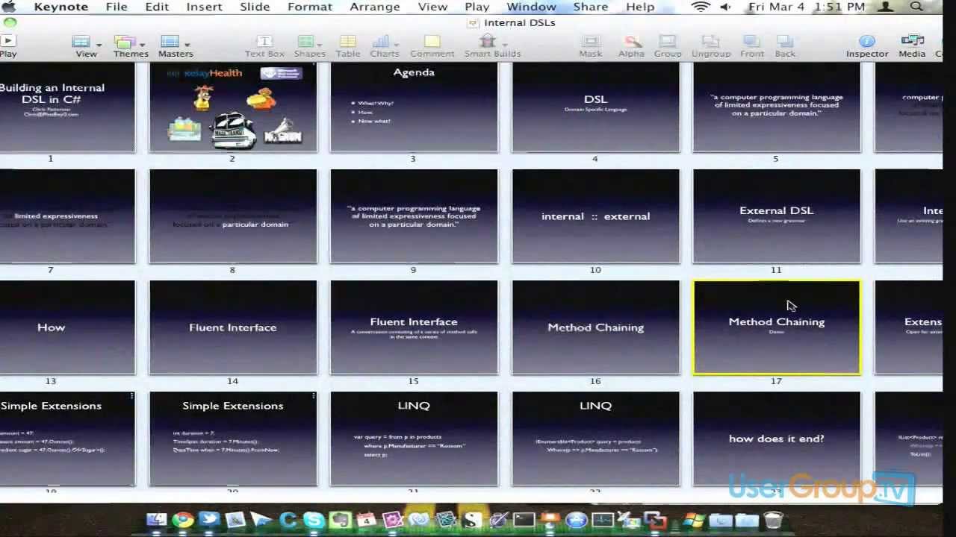Open the Keynote application menu
This screenshot has height=537, width=956.
[x=60, y=7]
